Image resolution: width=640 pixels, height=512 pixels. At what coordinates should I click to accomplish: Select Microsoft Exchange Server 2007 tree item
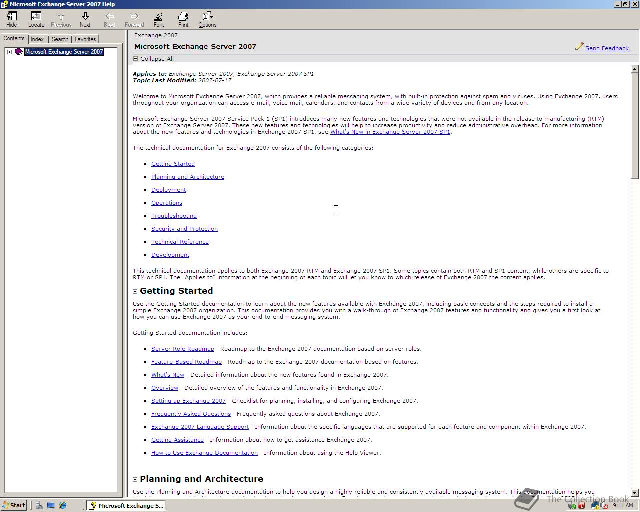click(x=64, y=52)
